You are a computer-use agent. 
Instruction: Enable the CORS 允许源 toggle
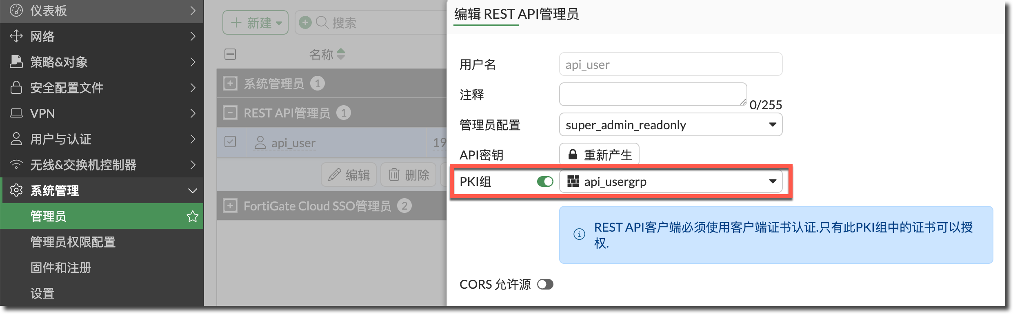pyautogui.click(x=545, y=284)
